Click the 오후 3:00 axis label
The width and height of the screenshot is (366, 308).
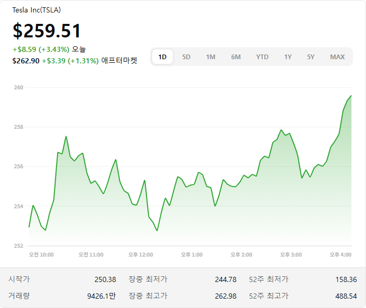291,255
